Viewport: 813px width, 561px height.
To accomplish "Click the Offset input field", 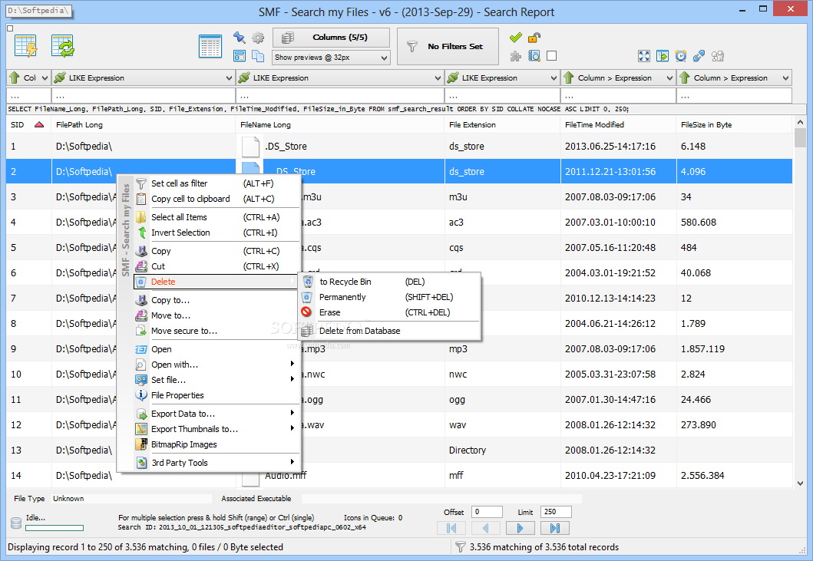I will point(487,512).
